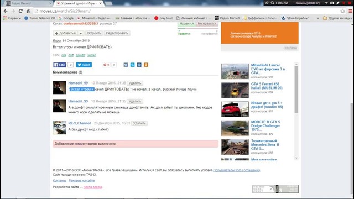
Task: Click the Не нравится dislike button
Action: [207, 23]
